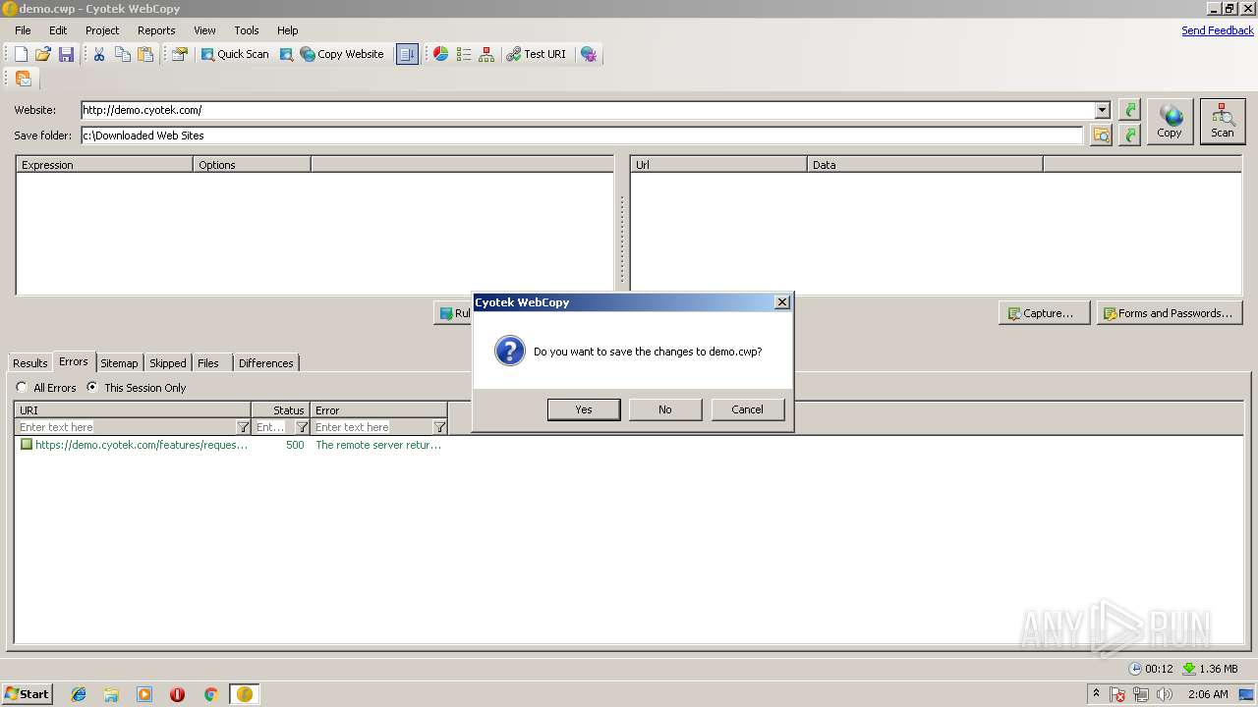Open the Tools menu
Screen dimensions: 1258x707
point(247,30)
